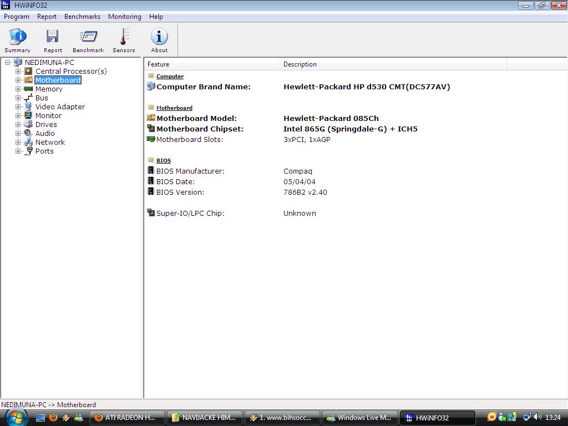Click the HWiNFO32 title bar app icon
This screenshot has height=426, width=568.
click(6, 4)
